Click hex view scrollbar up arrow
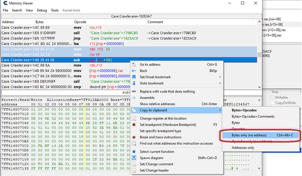Screen dimensions: 302x176 tap(259, 100)
